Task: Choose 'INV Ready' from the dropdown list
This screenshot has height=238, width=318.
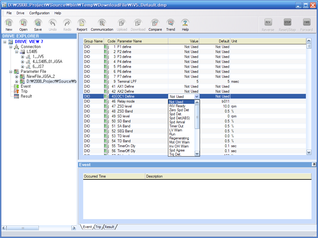Action: [x=177, y=106]
